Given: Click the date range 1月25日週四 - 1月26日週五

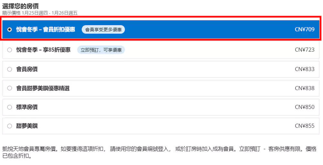Looking at the screenshot, I should click(50, 13).
